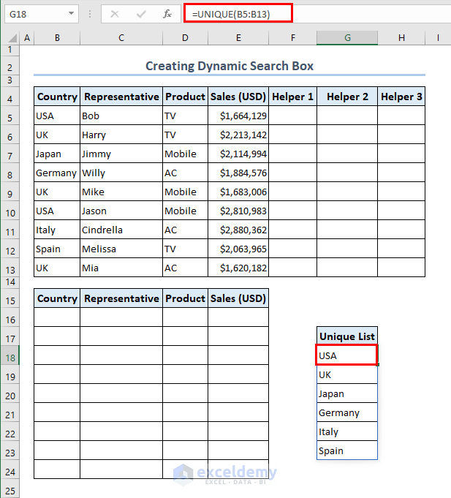Viewport: 451px width, 498px height.
Task: Select USA in the Unique List
Action: 347,355
